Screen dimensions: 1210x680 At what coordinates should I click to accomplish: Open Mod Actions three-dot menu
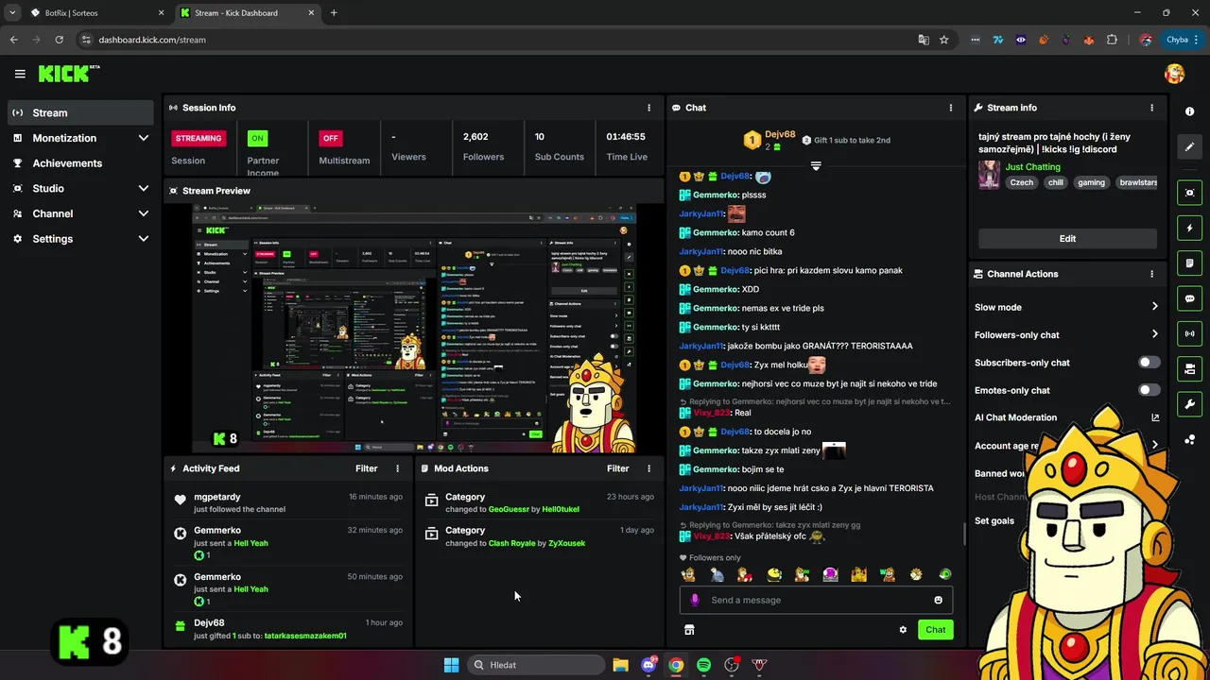click(x=648, y=468)
